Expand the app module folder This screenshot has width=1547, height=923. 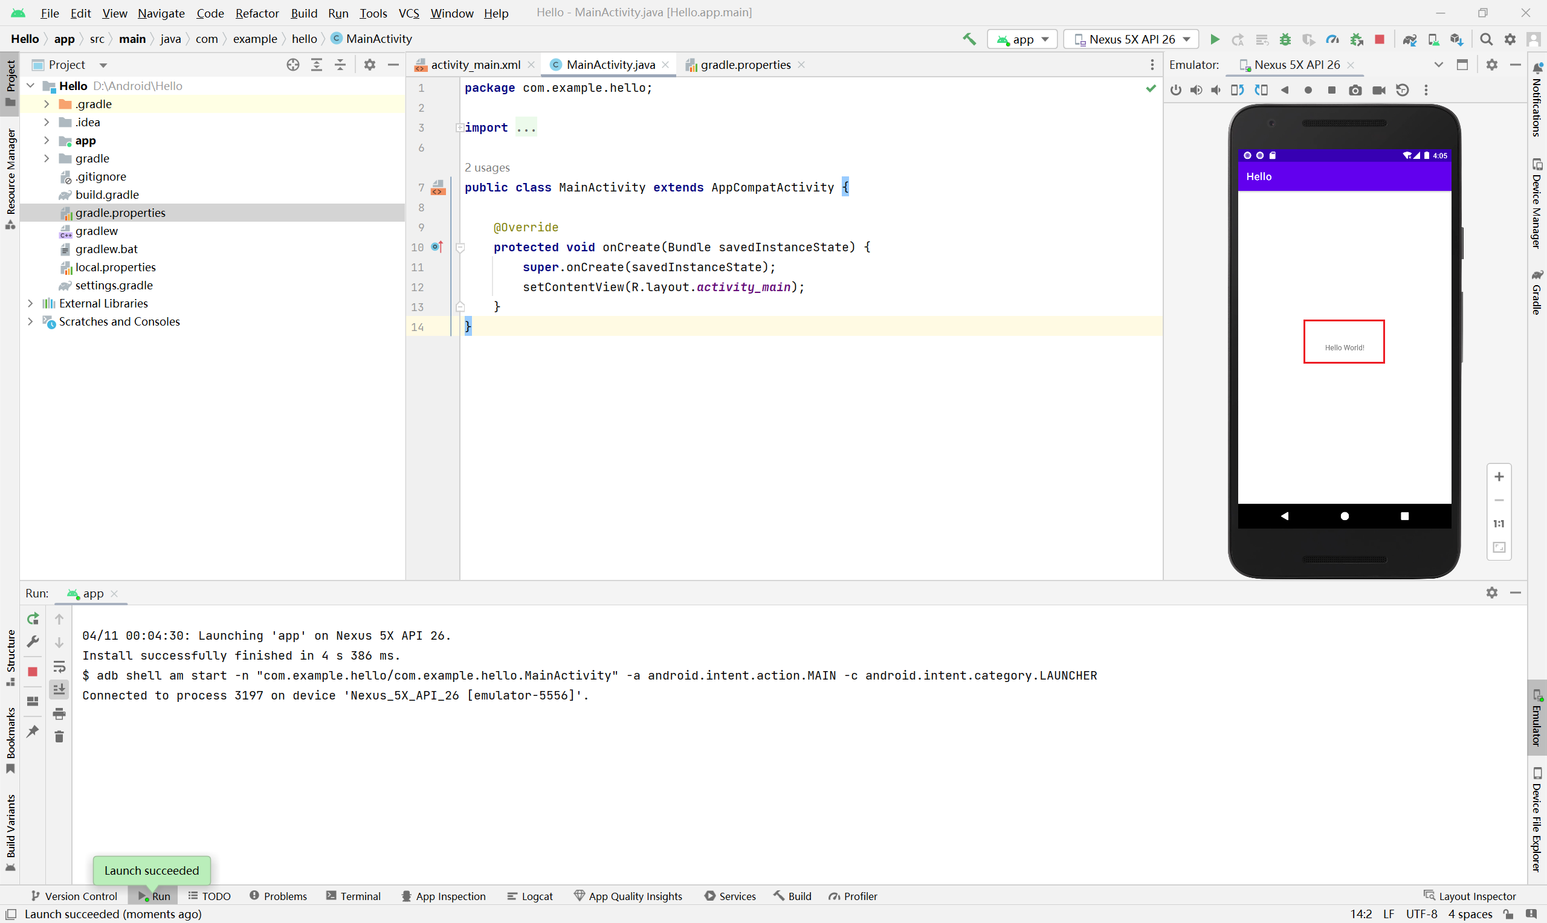pyautogui.click(x=46, y=140)
